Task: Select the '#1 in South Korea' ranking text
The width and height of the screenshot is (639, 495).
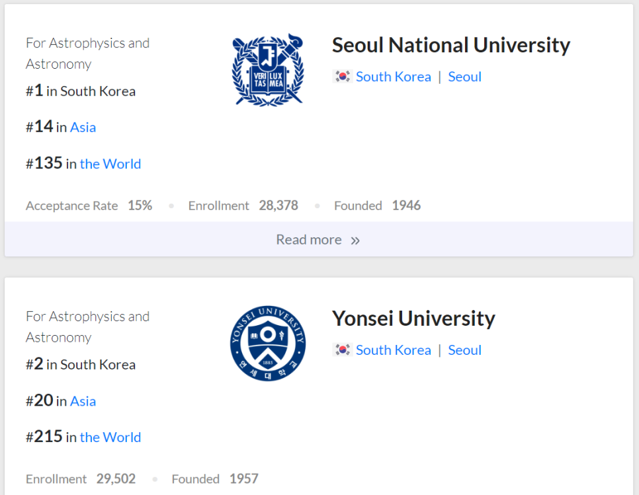Action: [81, 91]
